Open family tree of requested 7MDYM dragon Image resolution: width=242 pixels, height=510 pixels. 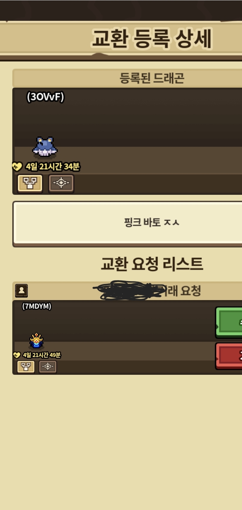[26, 367]
